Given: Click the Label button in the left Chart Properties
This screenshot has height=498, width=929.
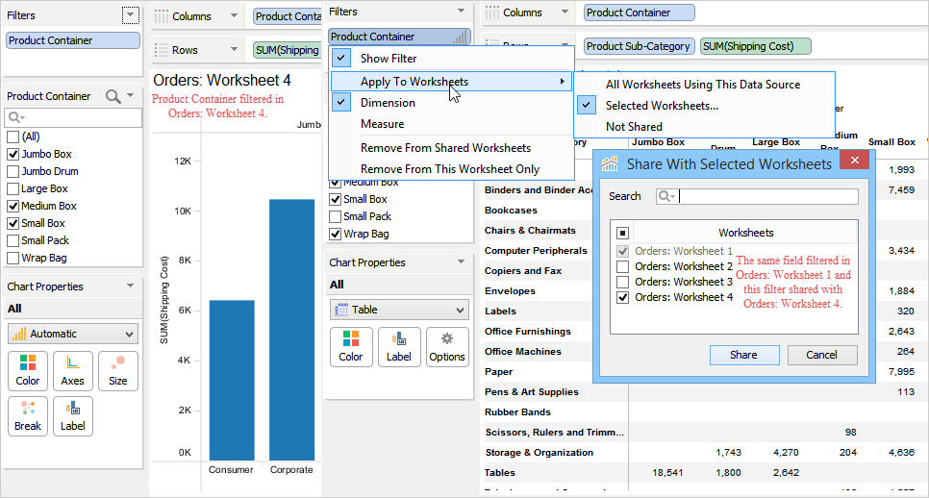Looking at the screenshot, I should click(x=72, y=415).
